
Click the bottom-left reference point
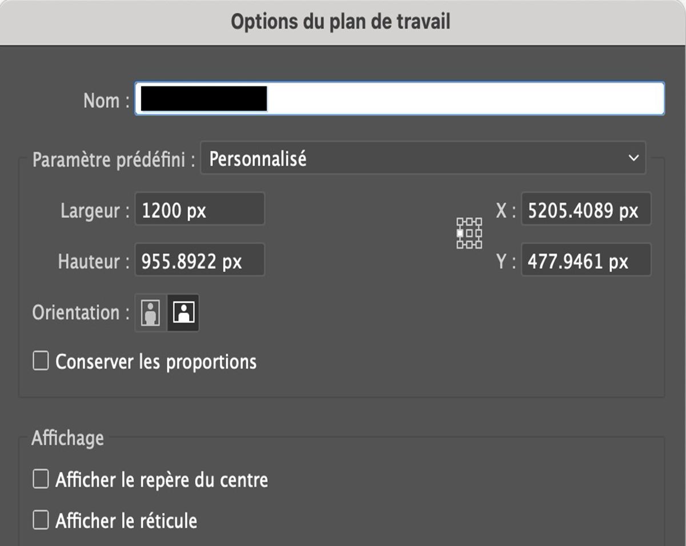(x=460, y=244)
